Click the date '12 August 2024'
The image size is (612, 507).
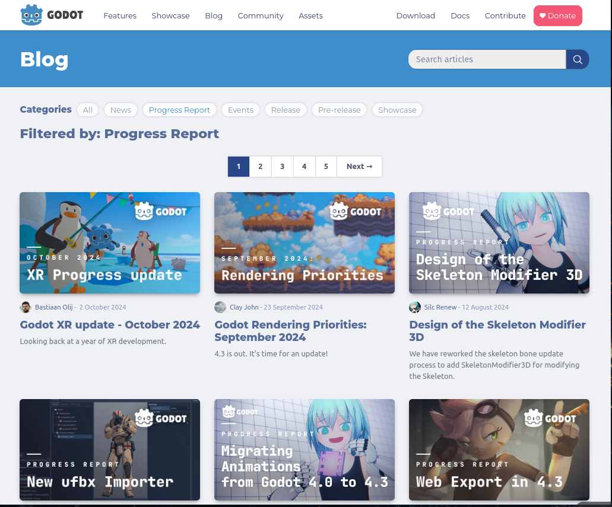(x=485, y=307)
